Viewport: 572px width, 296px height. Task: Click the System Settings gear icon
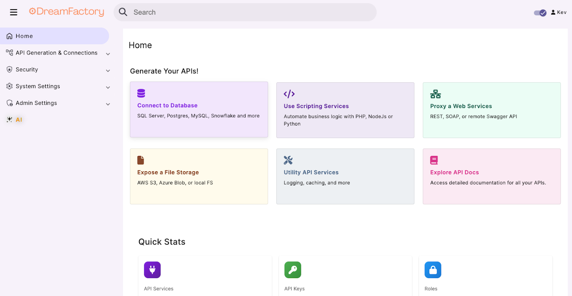10,86
